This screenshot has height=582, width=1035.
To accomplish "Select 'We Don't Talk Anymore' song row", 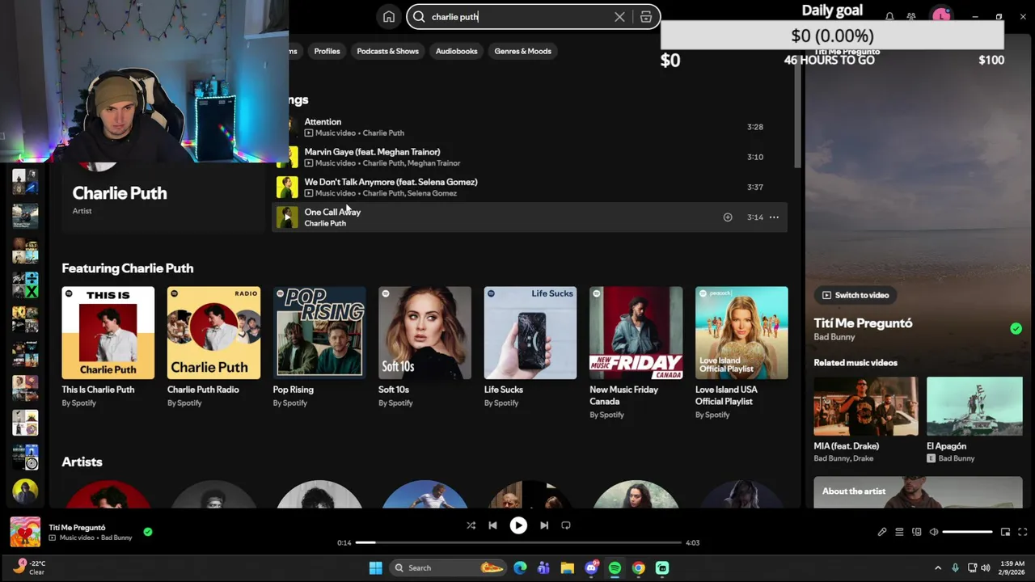I will click(x=530, y=187).
